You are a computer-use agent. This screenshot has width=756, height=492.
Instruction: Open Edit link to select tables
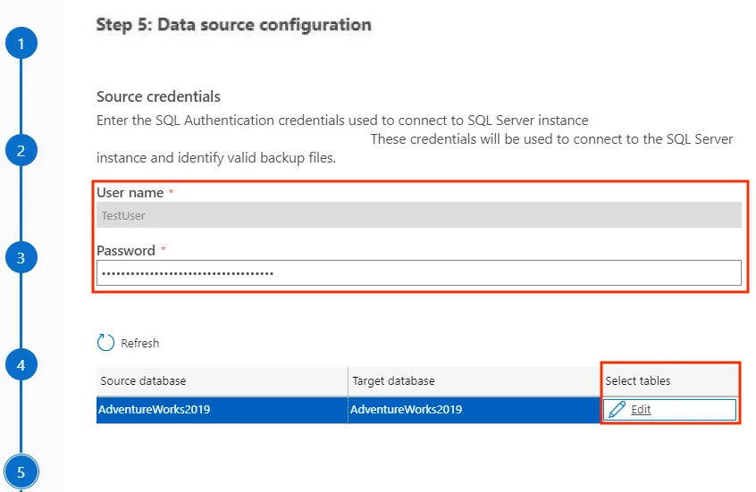(x=641, y=410)
